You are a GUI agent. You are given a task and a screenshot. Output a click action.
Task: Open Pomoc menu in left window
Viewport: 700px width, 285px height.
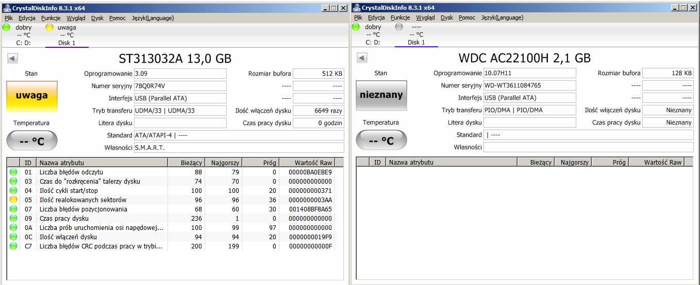(x=118, y=17)
